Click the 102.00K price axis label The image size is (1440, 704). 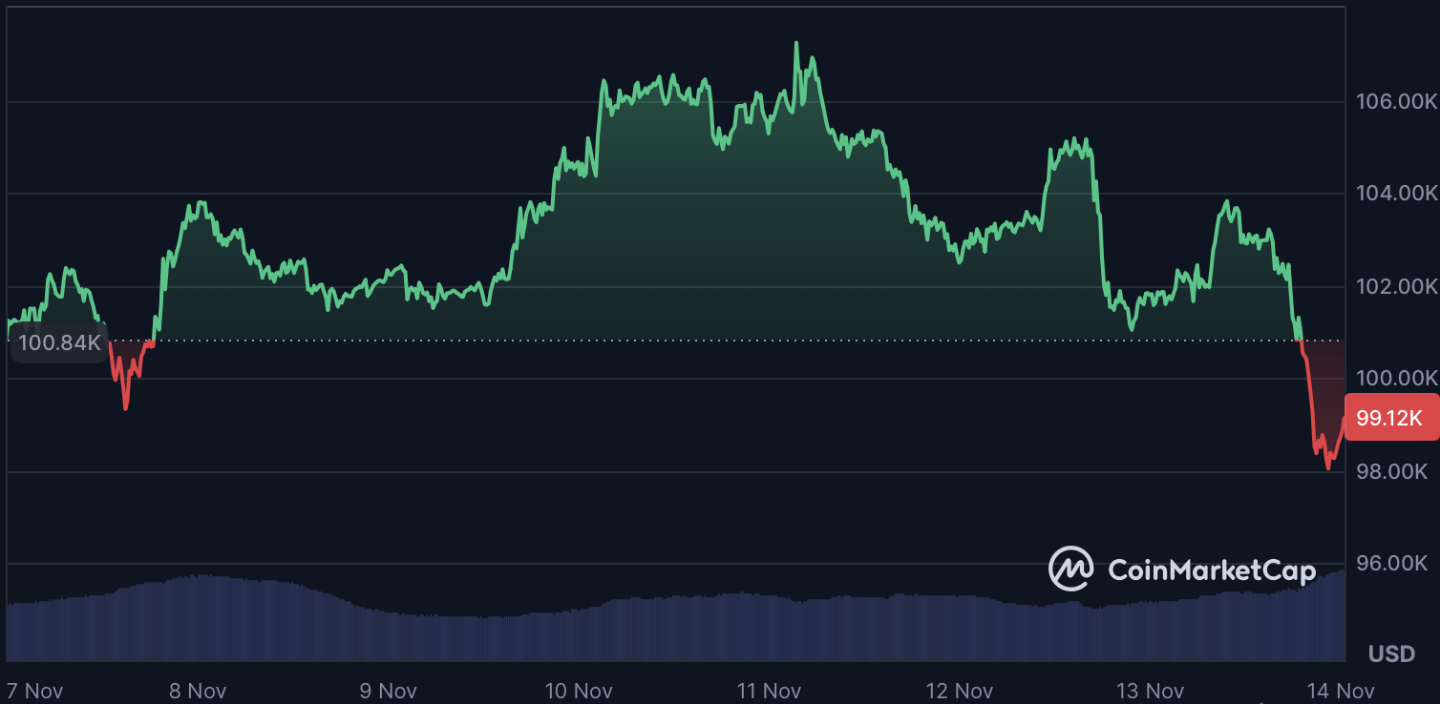(1397, 286)
